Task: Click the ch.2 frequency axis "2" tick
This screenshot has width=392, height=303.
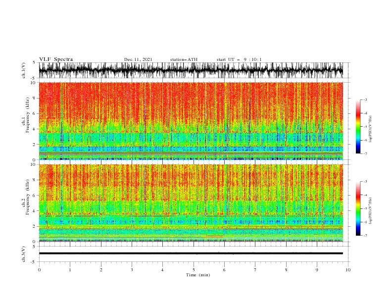Action: click(x=35, y=226)
